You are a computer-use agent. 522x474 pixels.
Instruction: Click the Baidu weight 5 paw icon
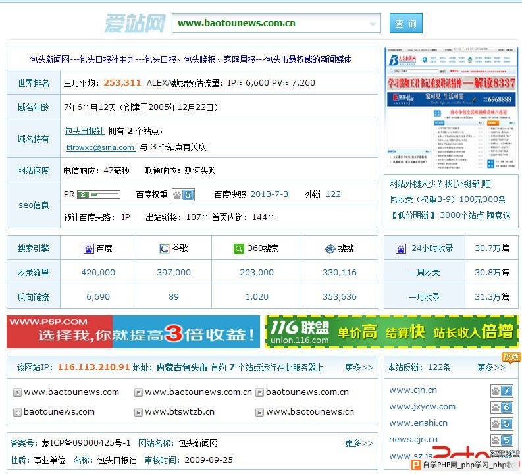click(x=183, y=195)
